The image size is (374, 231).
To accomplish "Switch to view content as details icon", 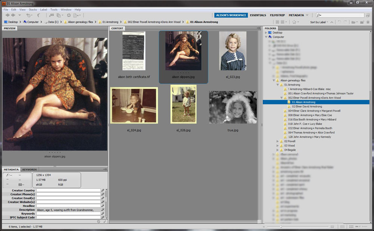I will pyautogui.click(x=358, y=227).
